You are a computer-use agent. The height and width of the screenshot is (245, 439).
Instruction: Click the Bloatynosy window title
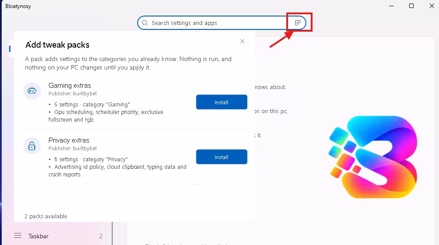(18, 6)
